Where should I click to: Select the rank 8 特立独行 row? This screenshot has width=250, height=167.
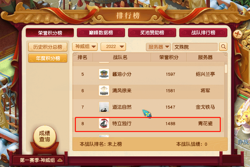(148, 124)
